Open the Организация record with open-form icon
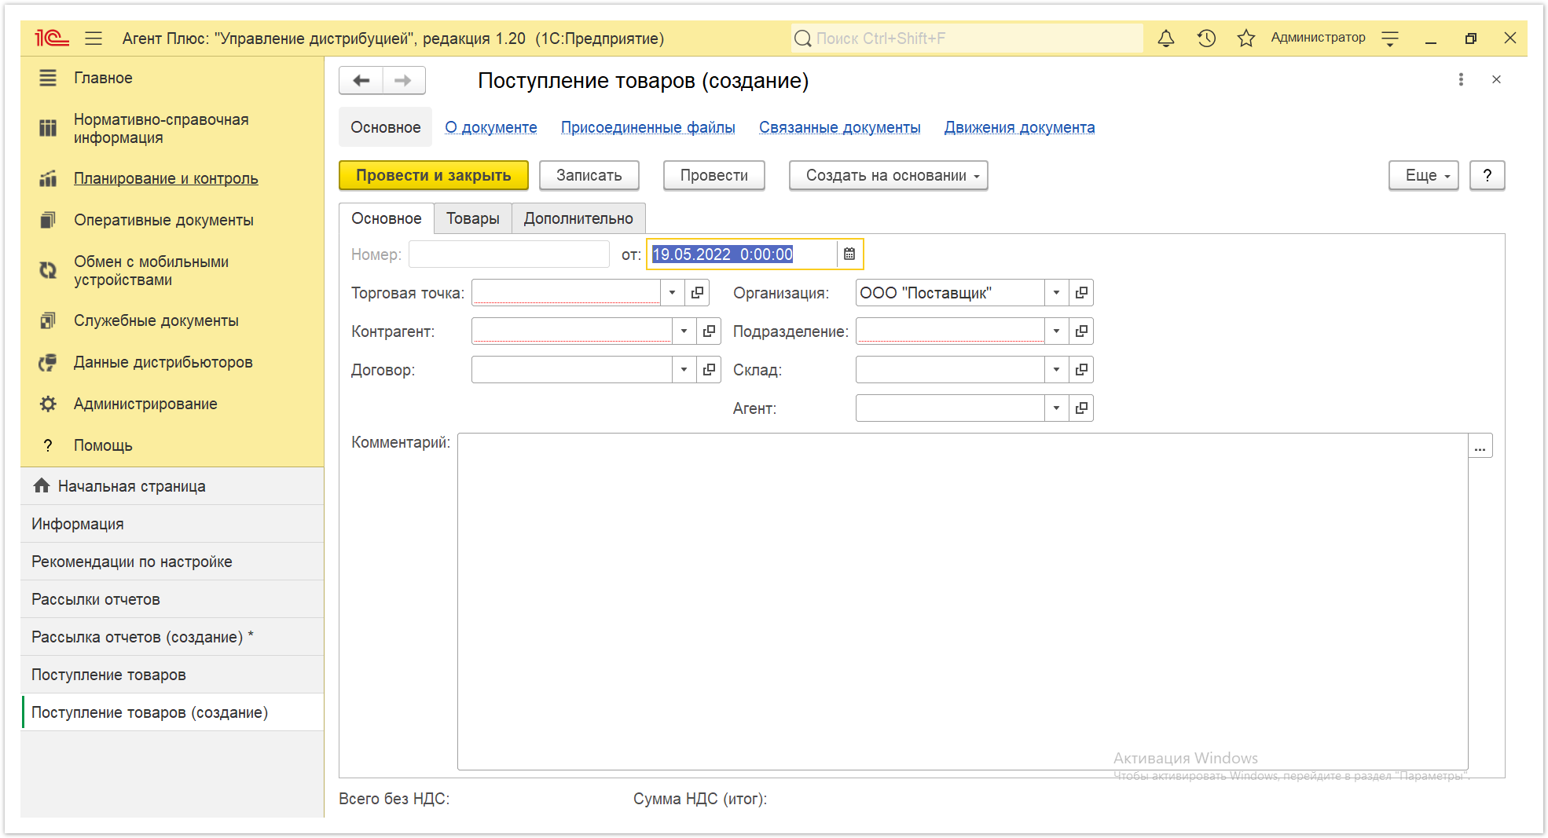This screenshot has width=1548, height=838. tap(1081, 293)
